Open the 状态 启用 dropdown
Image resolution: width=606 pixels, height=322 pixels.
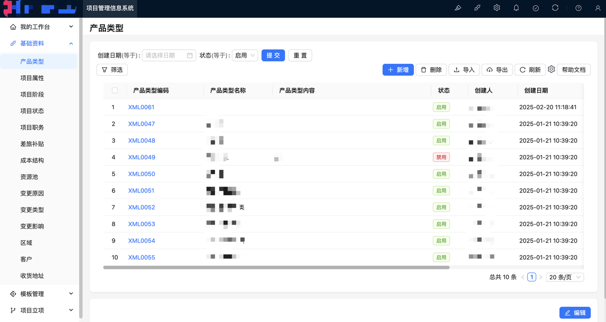point(245,55)
